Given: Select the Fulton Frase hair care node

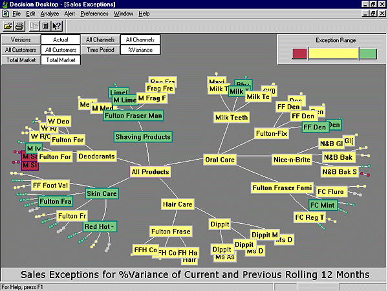Looking at the screenshot, I should click(171, 232).
